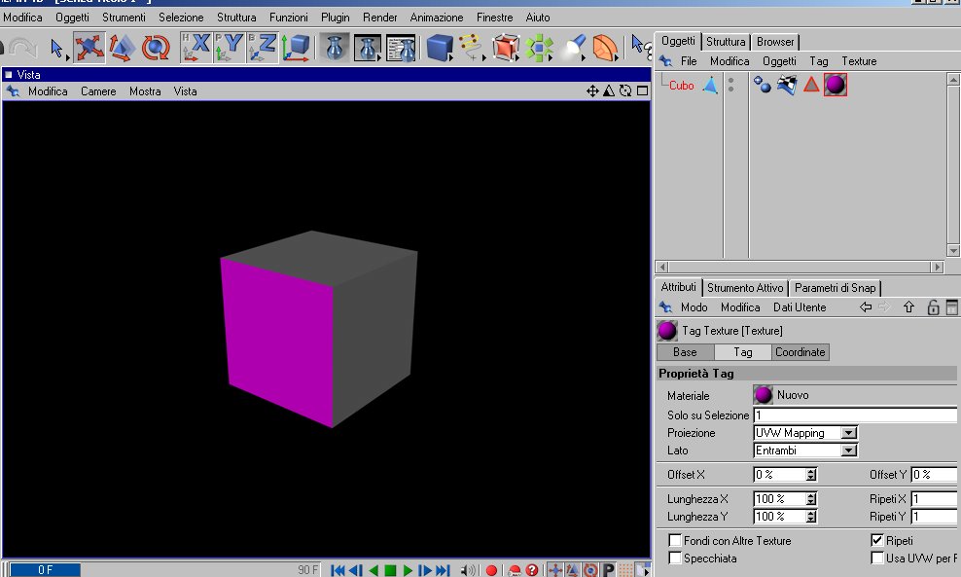Open the spline tools icon
This screenshot has height=577, width=961.
(472, 48)
